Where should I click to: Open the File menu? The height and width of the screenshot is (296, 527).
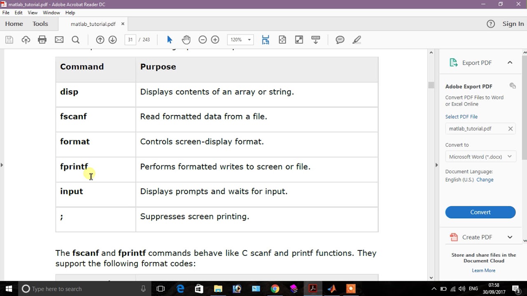click(x=6, y=13)
